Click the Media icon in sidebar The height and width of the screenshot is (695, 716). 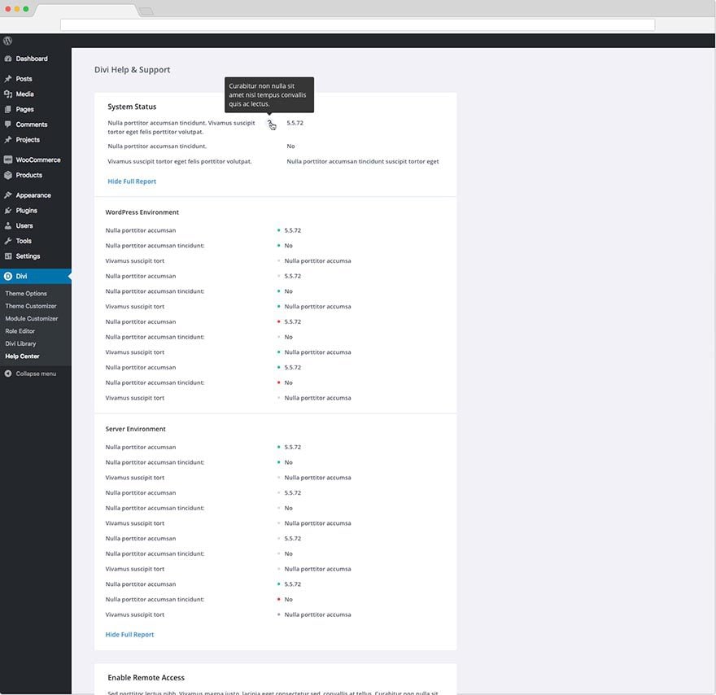(8, 94)
